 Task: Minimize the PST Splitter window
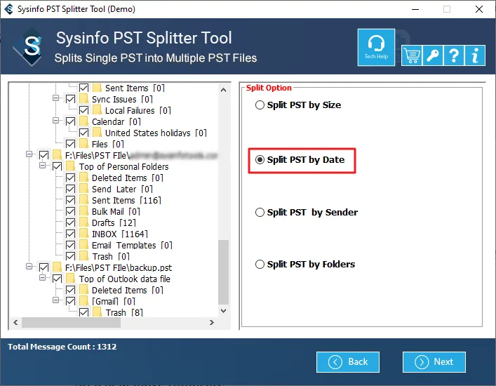415,9
